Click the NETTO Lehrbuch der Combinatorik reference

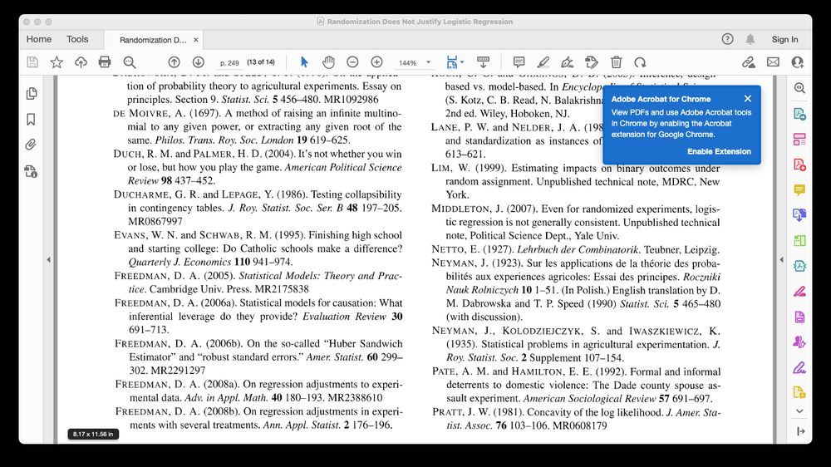click(x=576, y=249)
